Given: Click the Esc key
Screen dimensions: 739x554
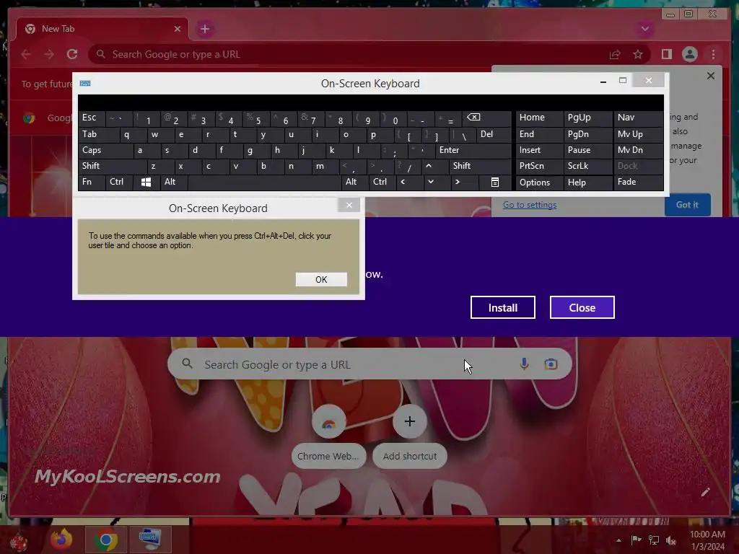Looking at the screenshot, I should click(x=92, y=118).
